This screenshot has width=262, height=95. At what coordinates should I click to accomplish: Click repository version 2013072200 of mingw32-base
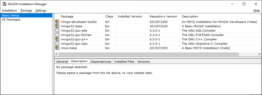click(x=159, y=26)
